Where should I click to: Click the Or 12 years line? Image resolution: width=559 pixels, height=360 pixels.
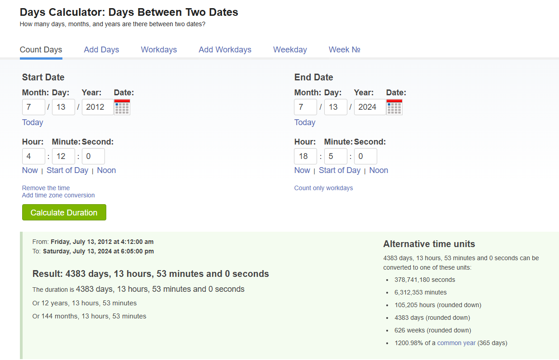click(85, 303)
